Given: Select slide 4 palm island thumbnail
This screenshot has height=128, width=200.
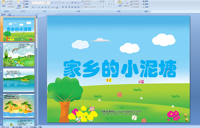Looking at the screenshot, I should point(19,106).
